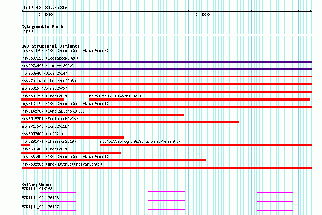The image size is (322, 215).
Task: Click the right arrow end of ruler
Action: click(311, 12)
